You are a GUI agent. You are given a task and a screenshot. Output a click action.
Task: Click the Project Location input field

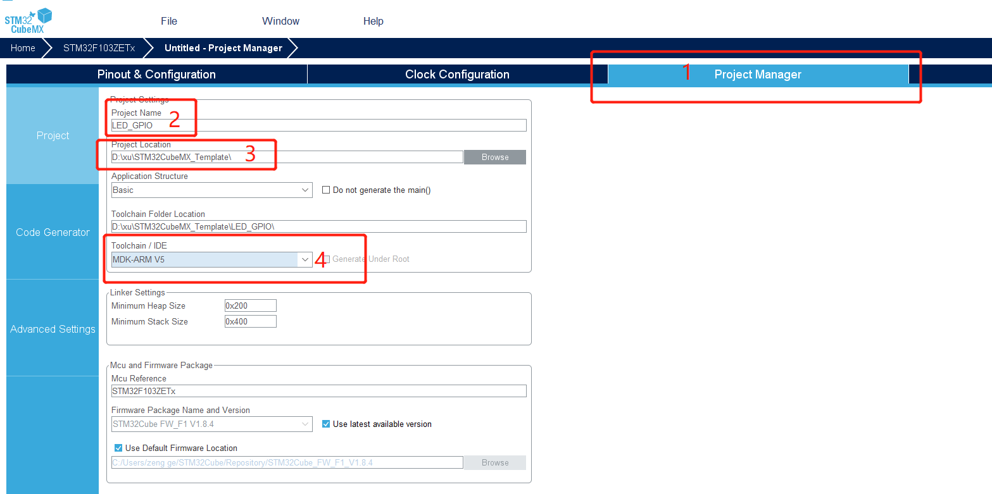point(287,157)
